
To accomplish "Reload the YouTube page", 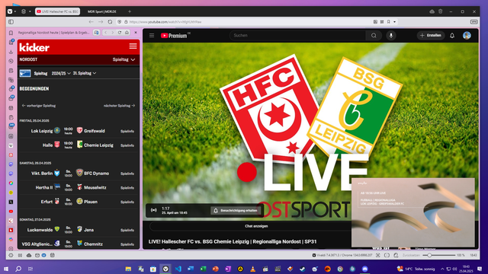I will click(x=110, y=22).
